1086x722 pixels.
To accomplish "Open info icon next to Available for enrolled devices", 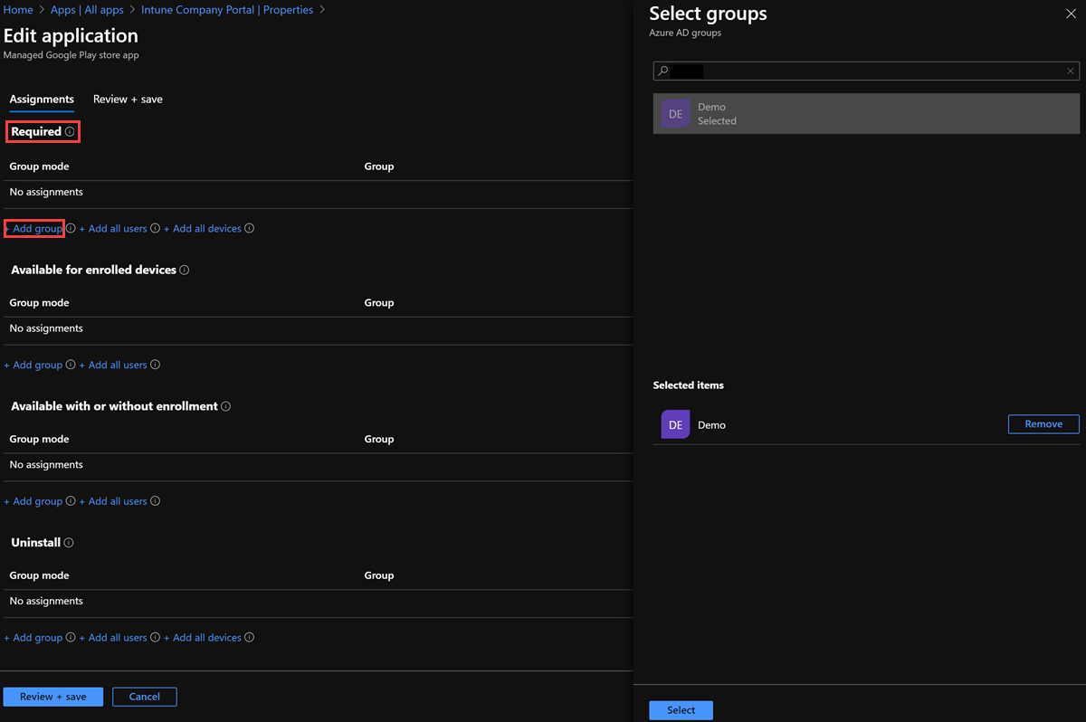I will point(185,271).
